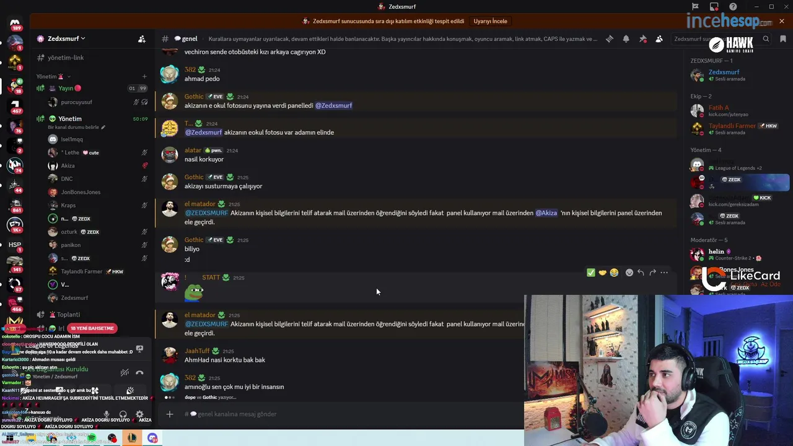Toggle noise suppression icon in voice panel
Image resolution: width=793 pixels, height=446 pixels.
pyautogui.click(x=125, y=372)
